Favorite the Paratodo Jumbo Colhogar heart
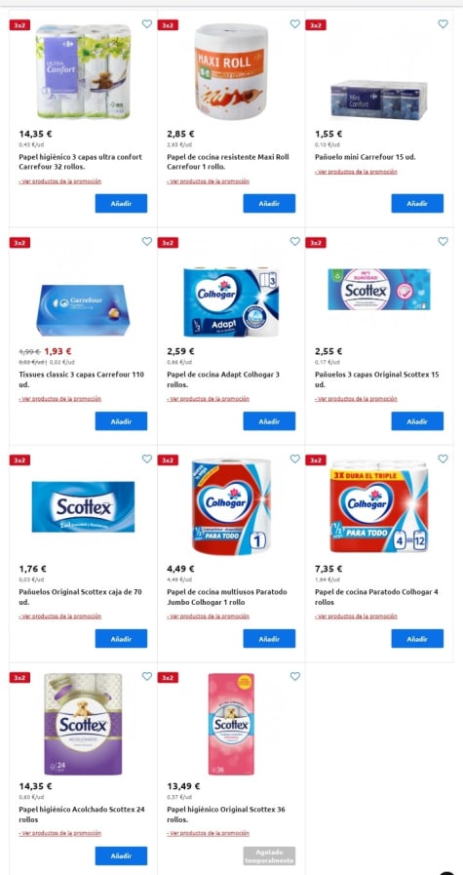 (x=295, y=458)
